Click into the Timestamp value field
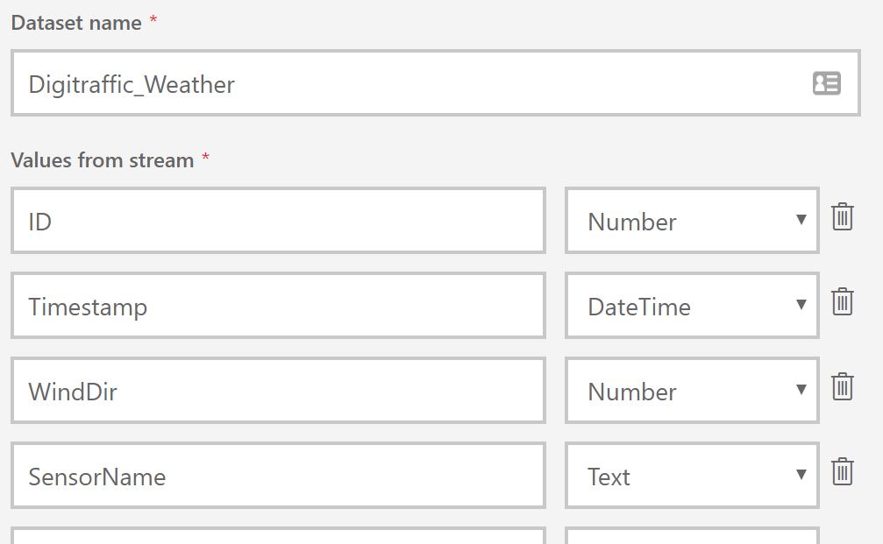The width and height of the screenshot is (883, 544). 278,306
